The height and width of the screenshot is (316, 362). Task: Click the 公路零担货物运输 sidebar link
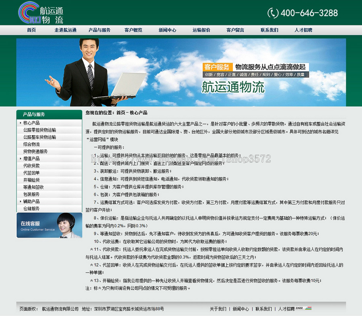(39, 130)
